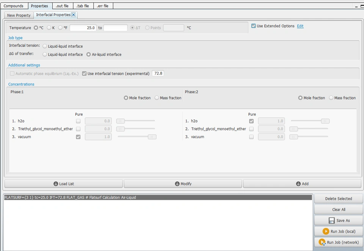The width and height of the screenshot is (364, 251).
Task: Switch to the Compounds tab
Action: pyautogui.click(x=14, y=6)
